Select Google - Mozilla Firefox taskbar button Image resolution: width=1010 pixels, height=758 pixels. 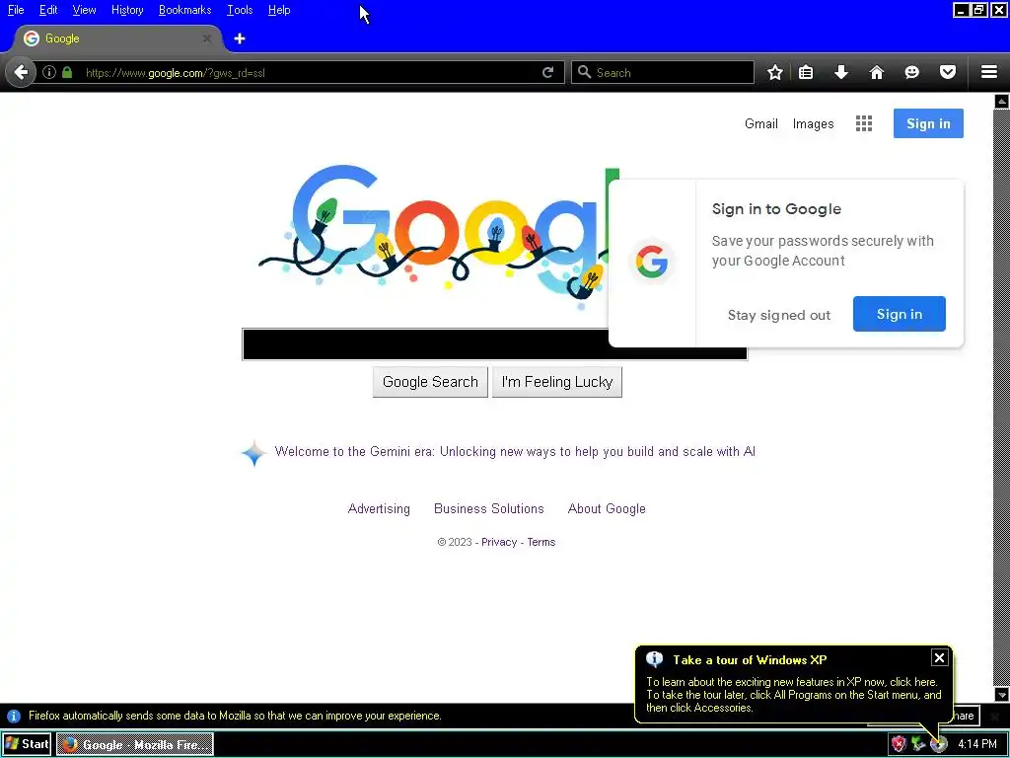coord(134,744)
